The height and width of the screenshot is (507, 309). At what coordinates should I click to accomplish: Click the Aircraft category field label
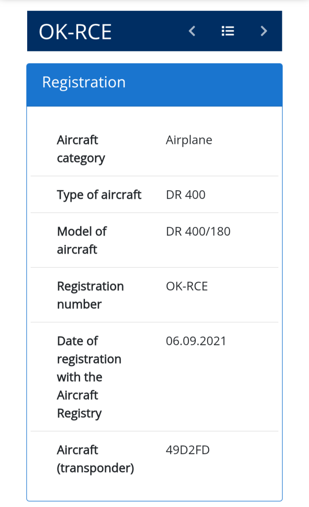81,149
